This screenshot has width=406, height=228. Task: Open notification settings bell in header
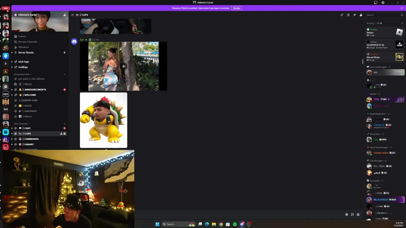pos(348,15)
